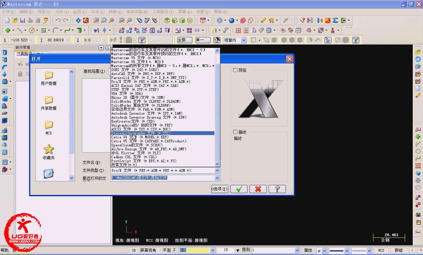The image size is (423, 255).
Task: Enable the 描述 description checkbox
Action: click(235, 132)
